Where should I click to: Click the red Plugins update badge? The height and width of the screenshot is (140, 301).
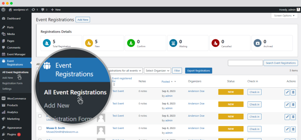pyautogui.click(x=19, y=134)
